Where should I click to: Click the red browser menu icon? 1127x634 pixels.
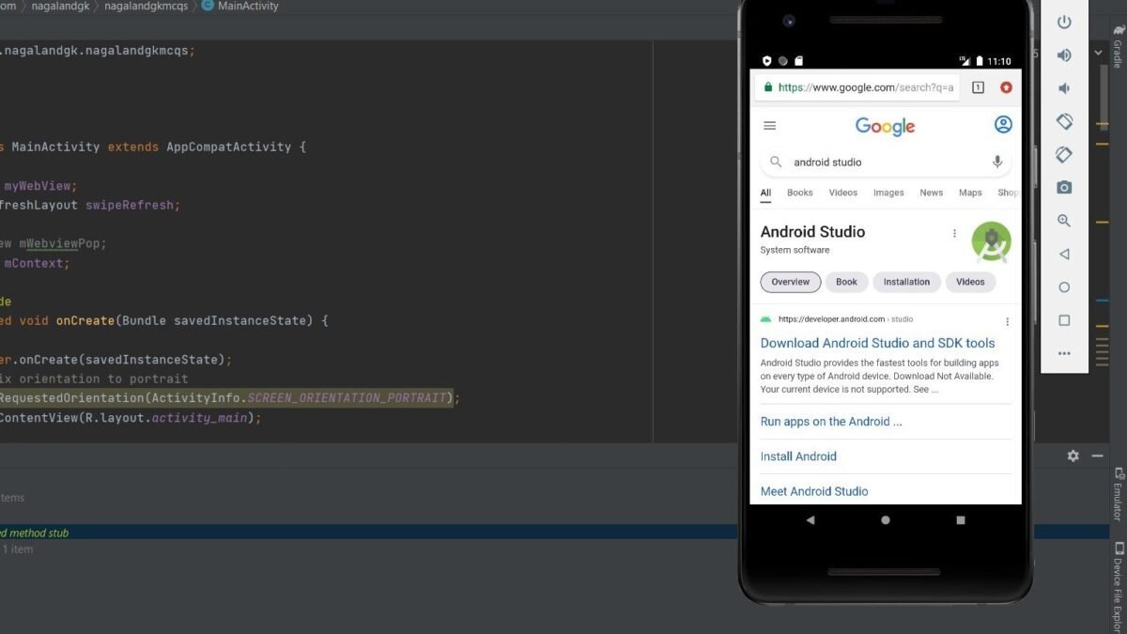pos(1006,87)
